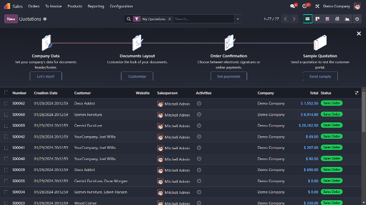Switch to graph view
This screenshot has width=366, height=205.
(x=347, y=19)
